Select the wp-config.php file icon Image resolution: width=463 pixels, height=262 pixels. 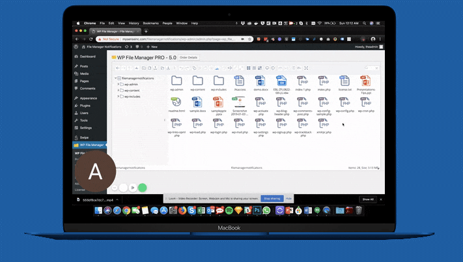344,102
